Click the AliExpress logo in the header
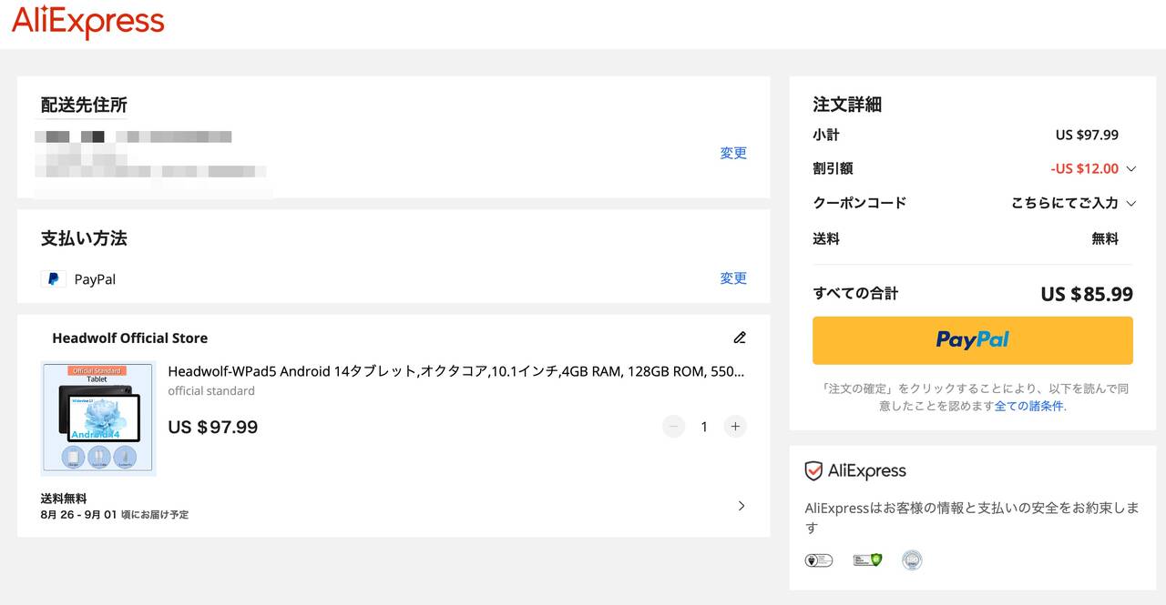This screenshot has width=1166, height=605. (88, 22)
